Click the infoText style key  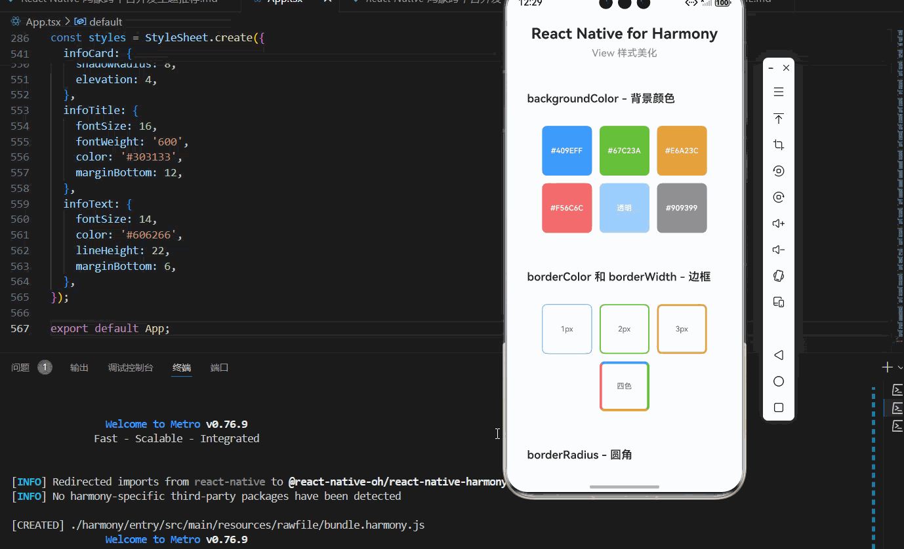point(89,204)
